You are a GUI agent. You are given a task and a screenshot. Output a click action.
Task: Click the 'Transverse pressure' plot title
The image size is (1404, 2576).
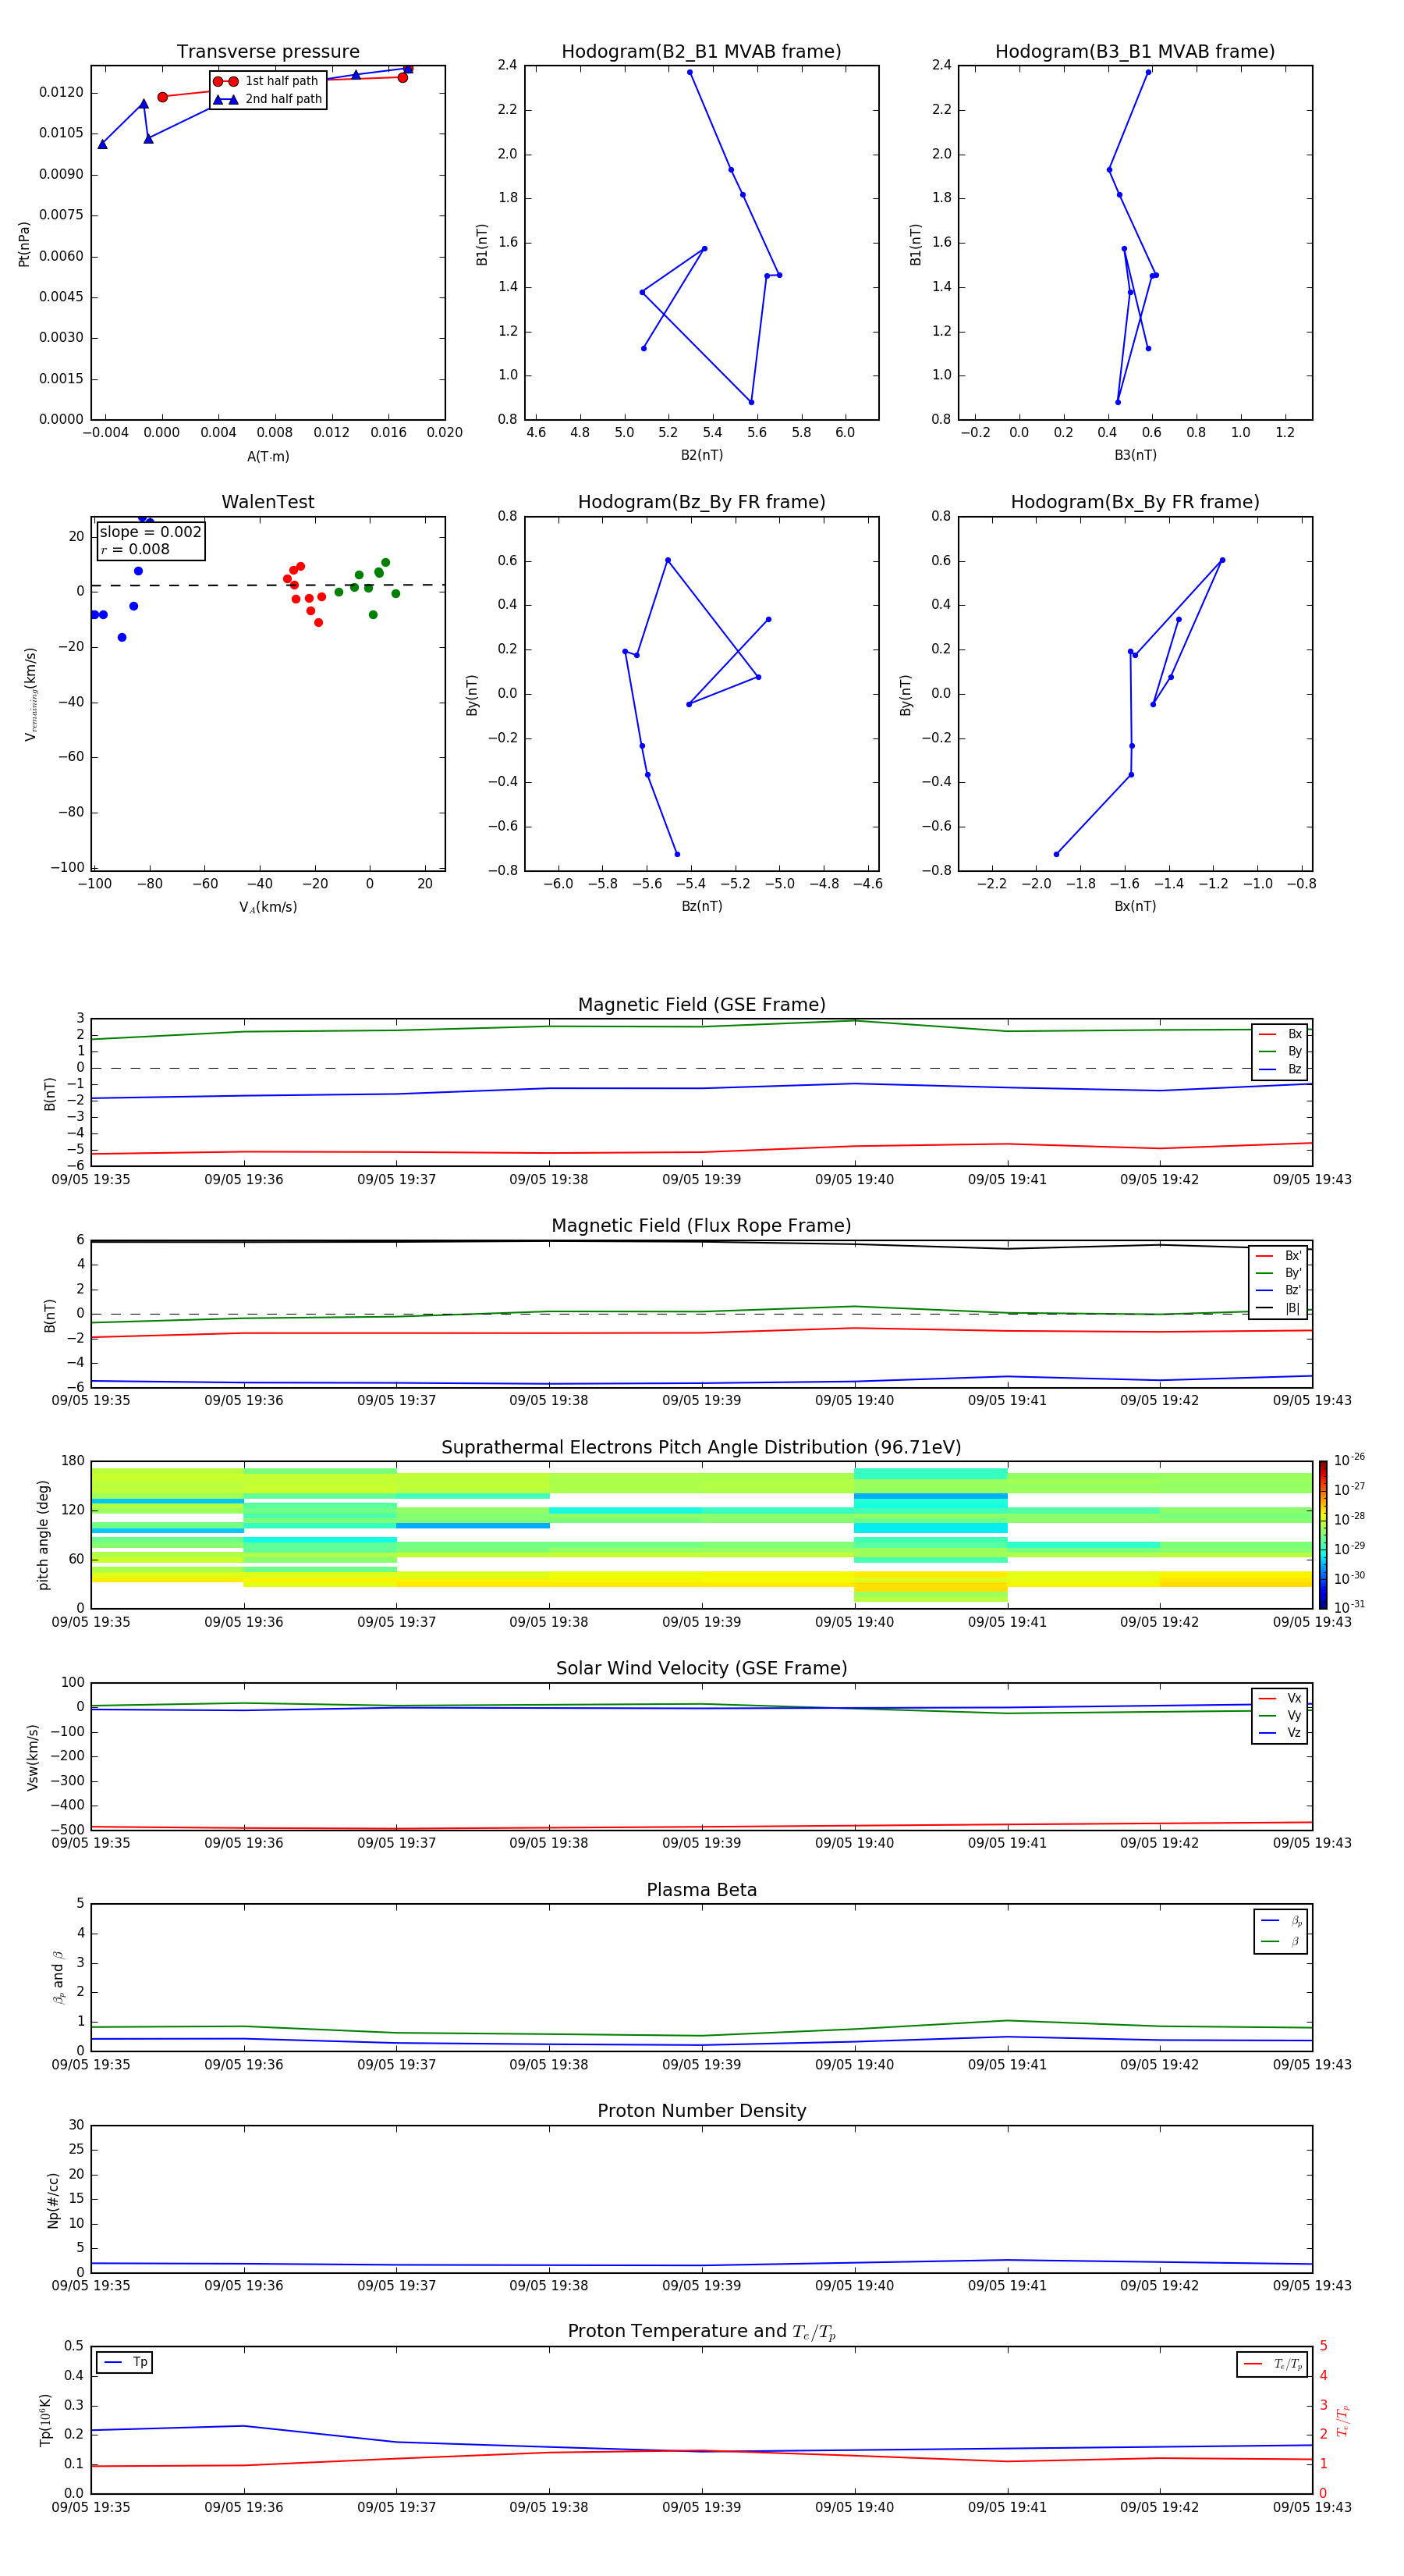tap(268, 52)
